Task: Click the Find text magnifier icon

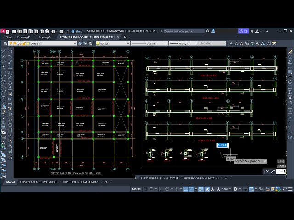Action: tap(247, 44)
